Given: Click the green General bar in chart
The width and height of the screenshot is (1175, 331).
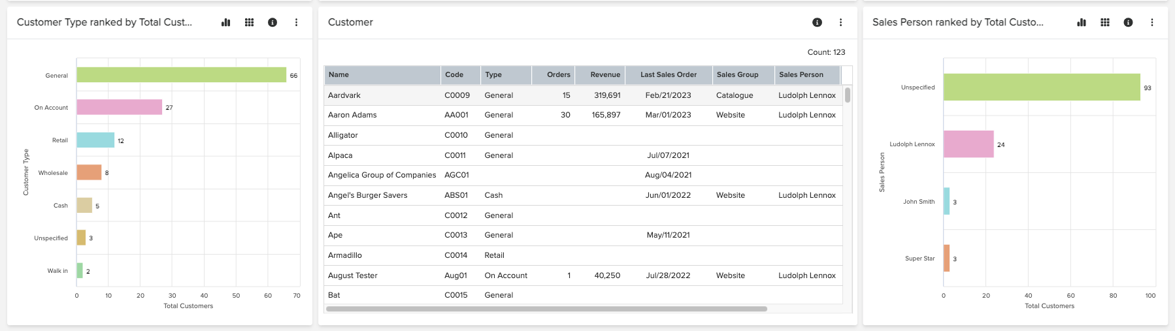Looking at the screenshot, I should tap(181, 75).
